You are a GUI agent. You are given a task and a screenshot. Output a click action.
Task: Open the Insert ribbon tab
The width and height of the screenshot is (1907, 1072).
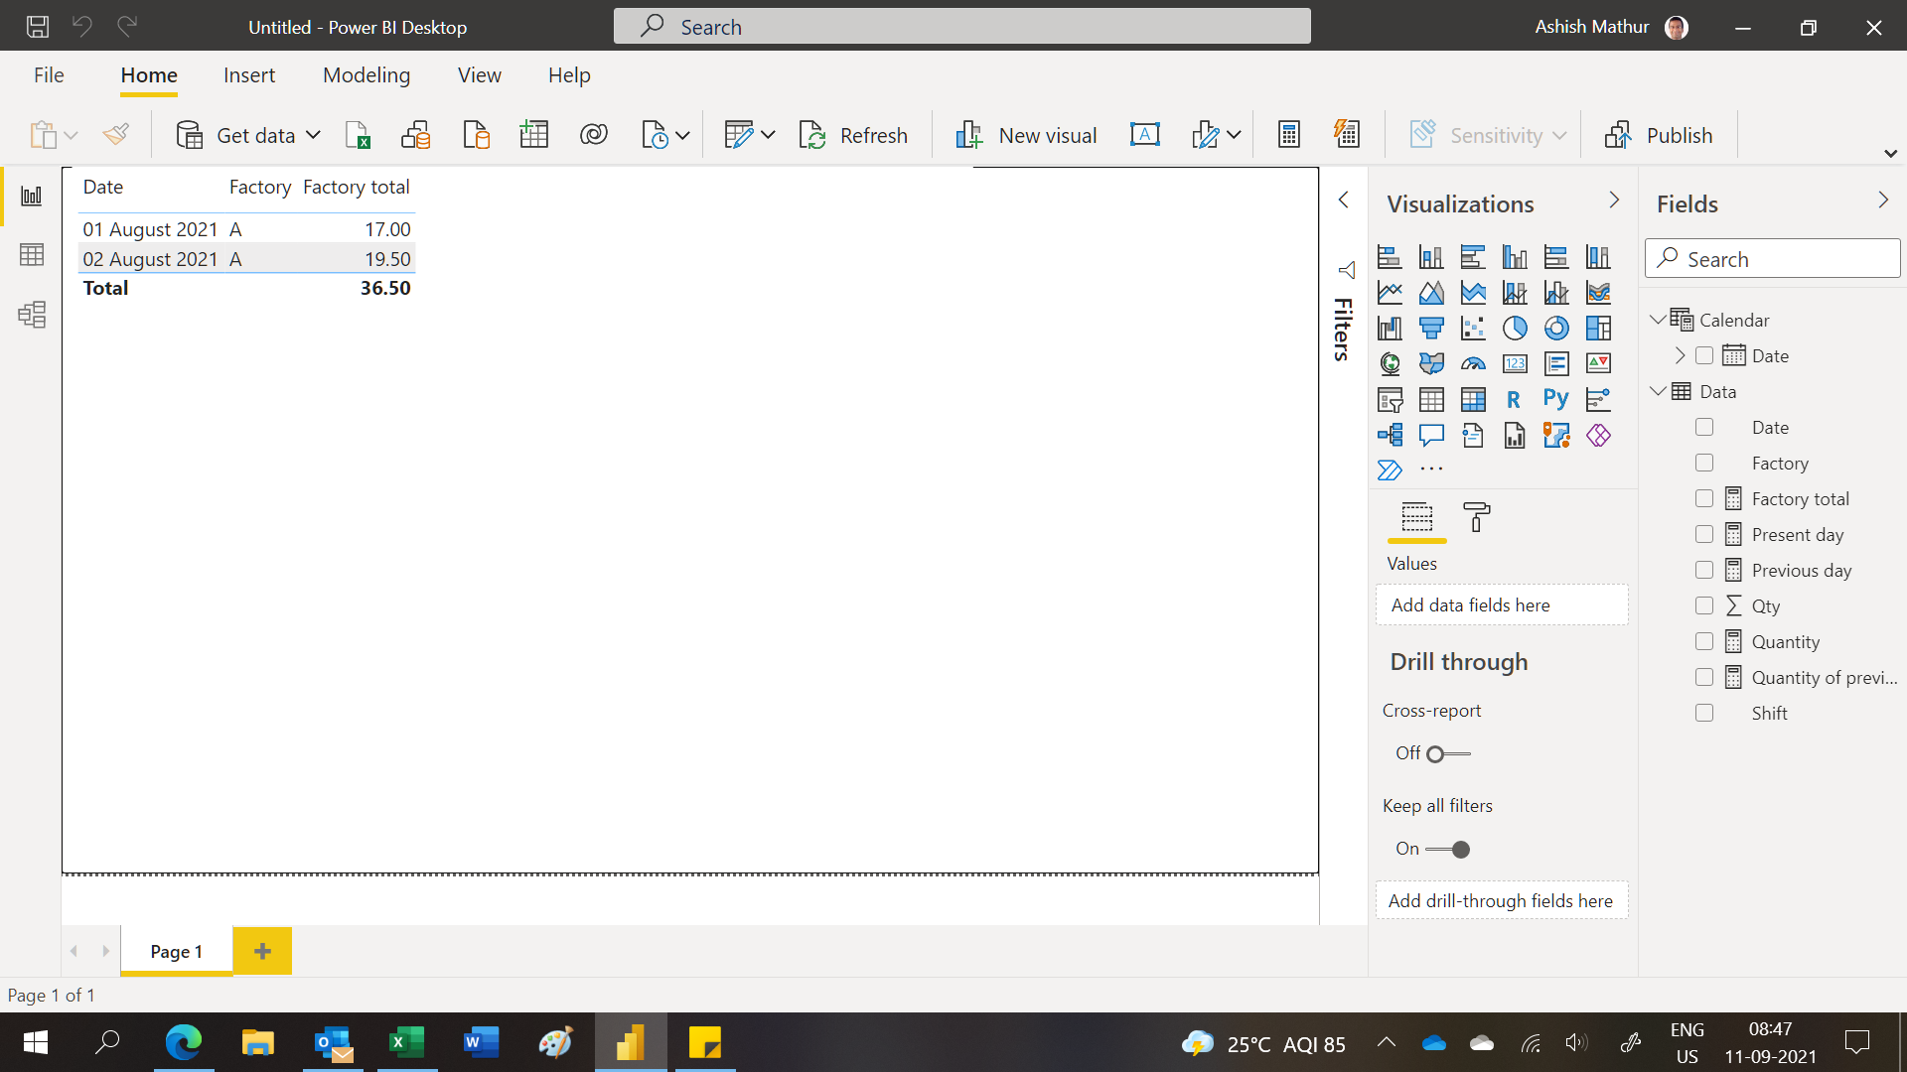pos(249,75)
